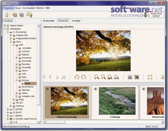Expand the VirtualBox VMs folder
168x131 pixels.
click(16, 96)
